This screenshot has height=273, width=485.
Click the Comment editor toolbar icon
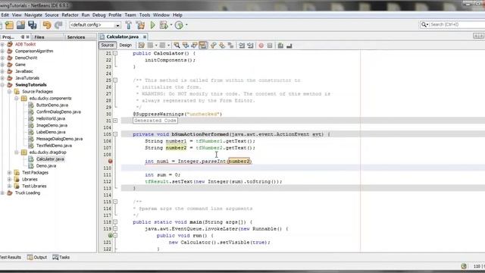pyautogui.click(x=280, y=45)
